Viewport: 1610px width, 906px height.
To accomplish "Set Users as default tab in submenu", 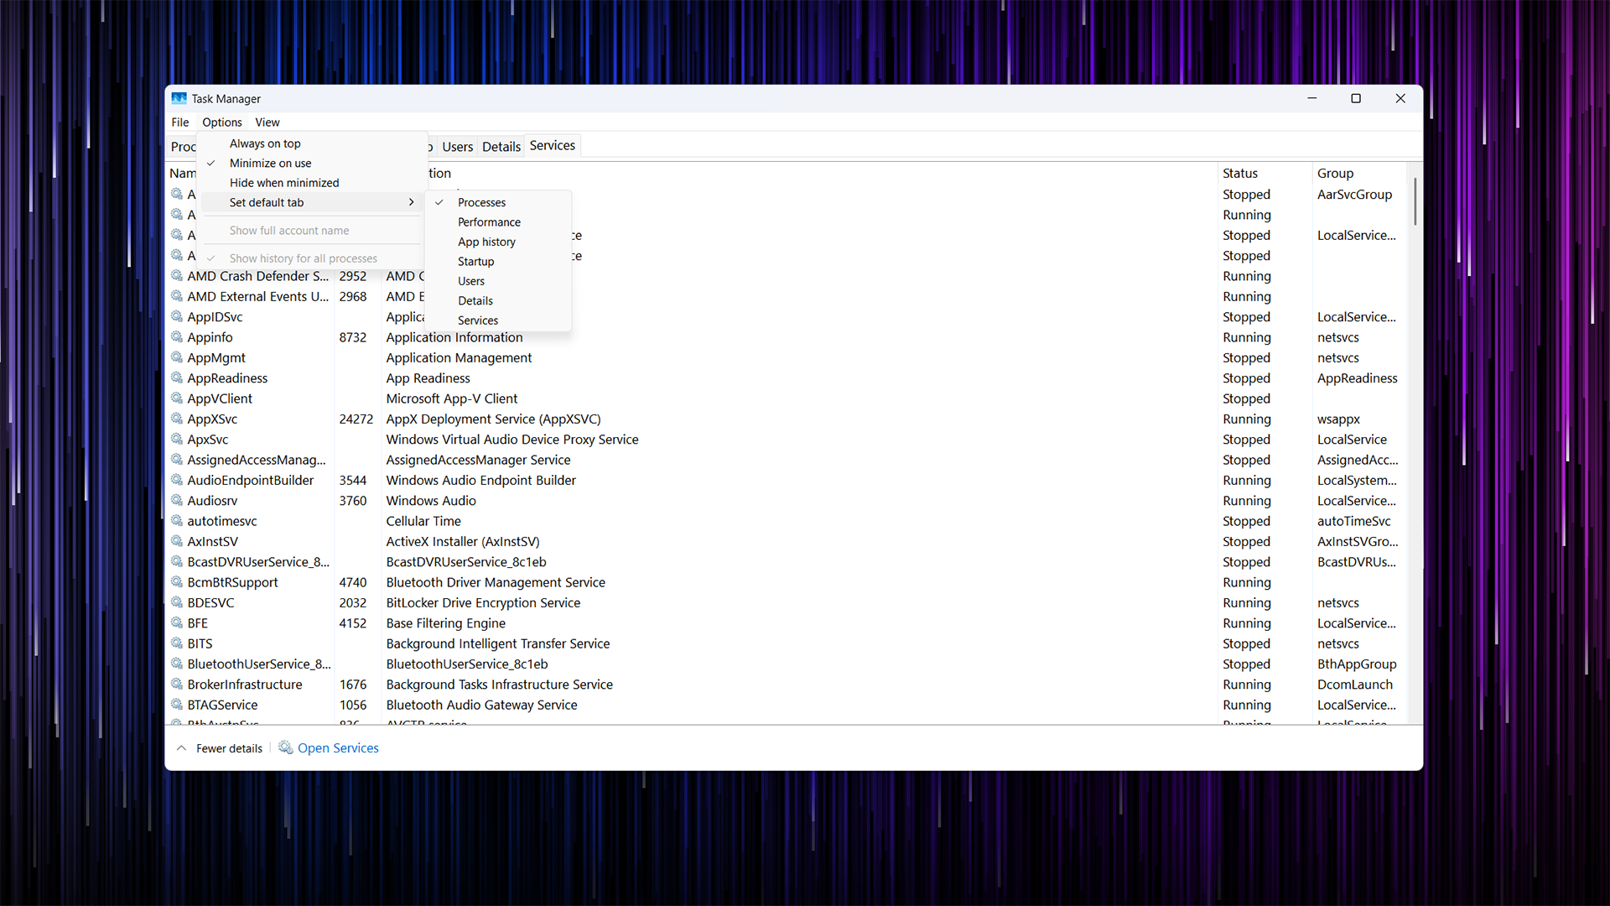I will pyautogui.click(x=499, y=281).
